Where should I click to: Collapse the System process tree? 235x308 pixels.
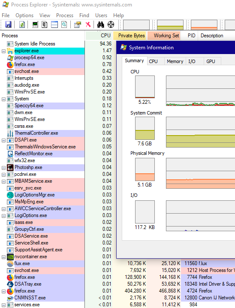point(3,99)
